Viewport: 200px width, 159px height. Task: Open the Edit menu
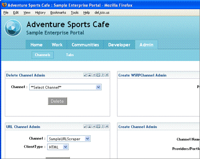16,13
